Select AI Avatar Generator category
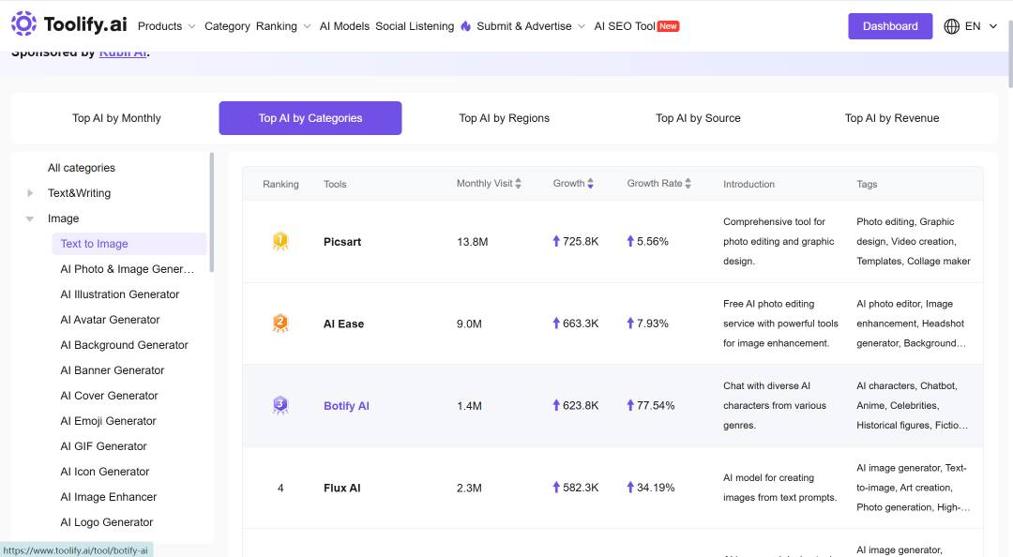1013x557 pixels. 110,319
